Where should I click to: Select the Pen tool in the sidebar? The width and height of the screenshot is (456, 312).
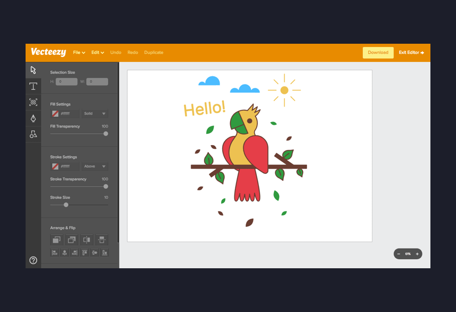pyautogui.click(x=33, y=118)
